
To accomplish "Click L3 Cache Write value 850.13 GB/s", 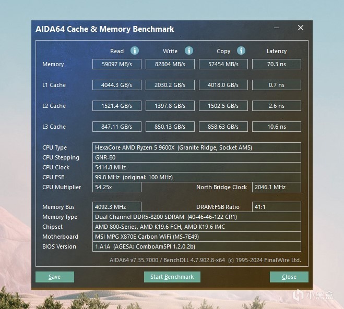I will (170, 127).
